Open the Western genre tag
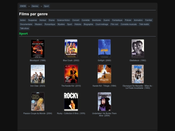The height and width of the screenshot is (131, 175). 38,24
